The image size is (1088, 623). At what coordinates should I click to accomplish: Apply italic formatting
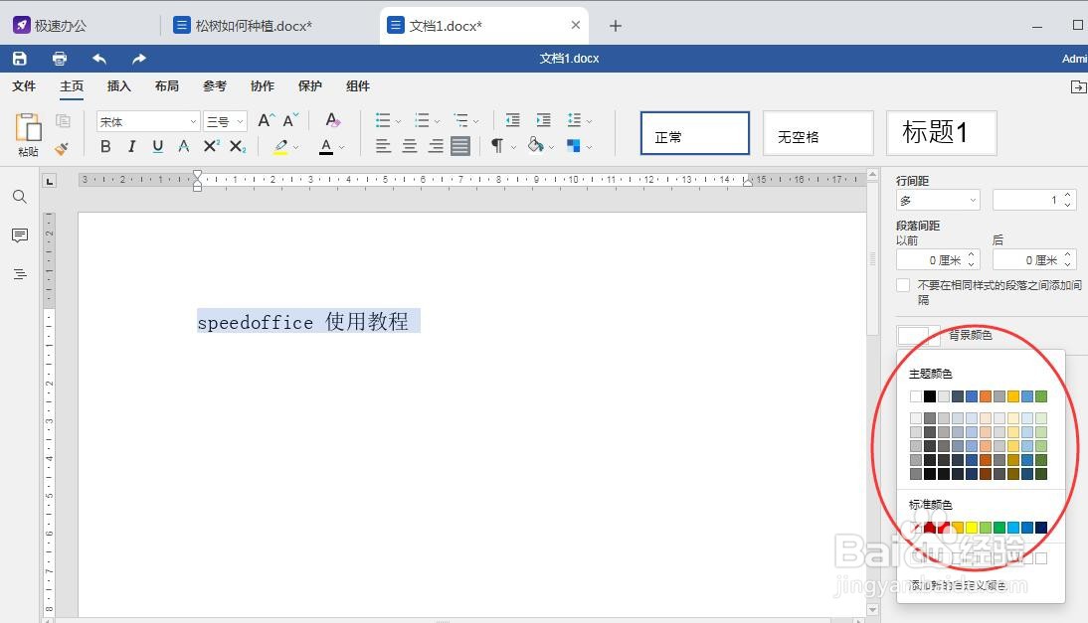(x=131, y=146)
